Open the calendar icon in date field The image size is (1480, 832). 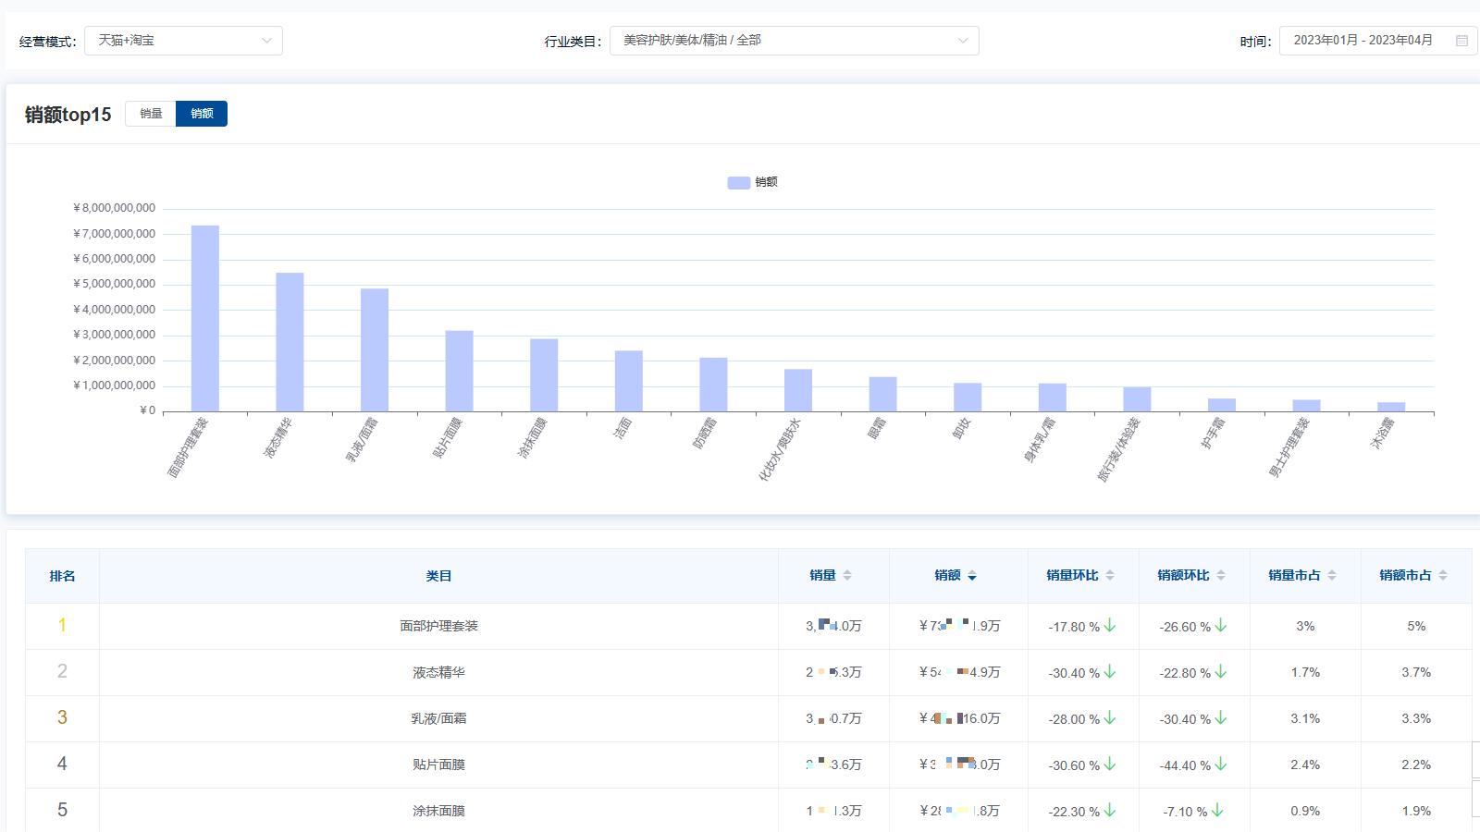point(1461,41)
